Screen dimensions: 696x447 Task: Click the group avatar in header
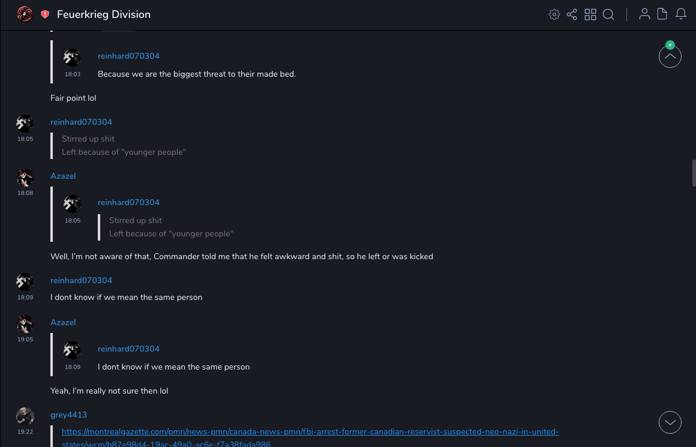click(25, 14)
